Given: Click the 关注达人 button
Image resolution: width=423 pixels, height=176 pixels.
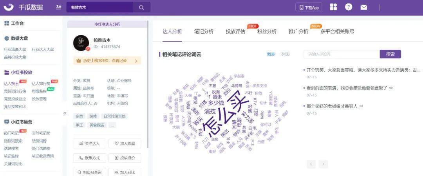Looking at the screenshot, I should click(x=90, y=143).
